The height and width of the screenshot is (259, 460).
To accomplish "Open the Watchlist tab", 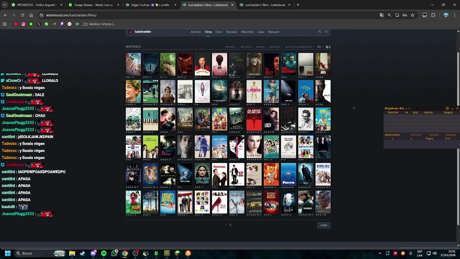I will (247, 32).
